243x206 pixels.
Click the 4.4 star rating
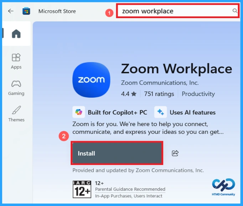click(129, 94)
